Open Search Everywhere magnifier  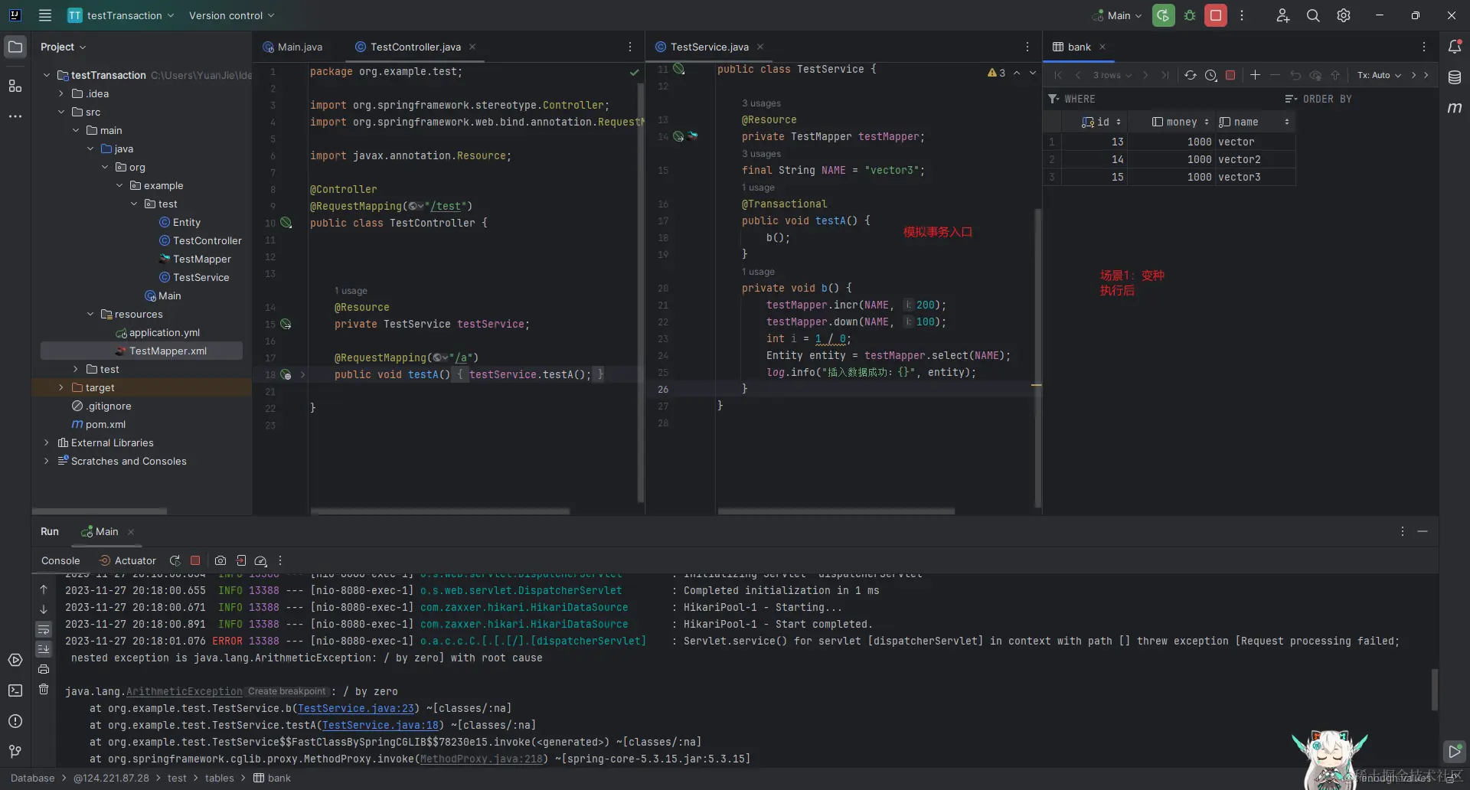click(x=1313, y=15)
